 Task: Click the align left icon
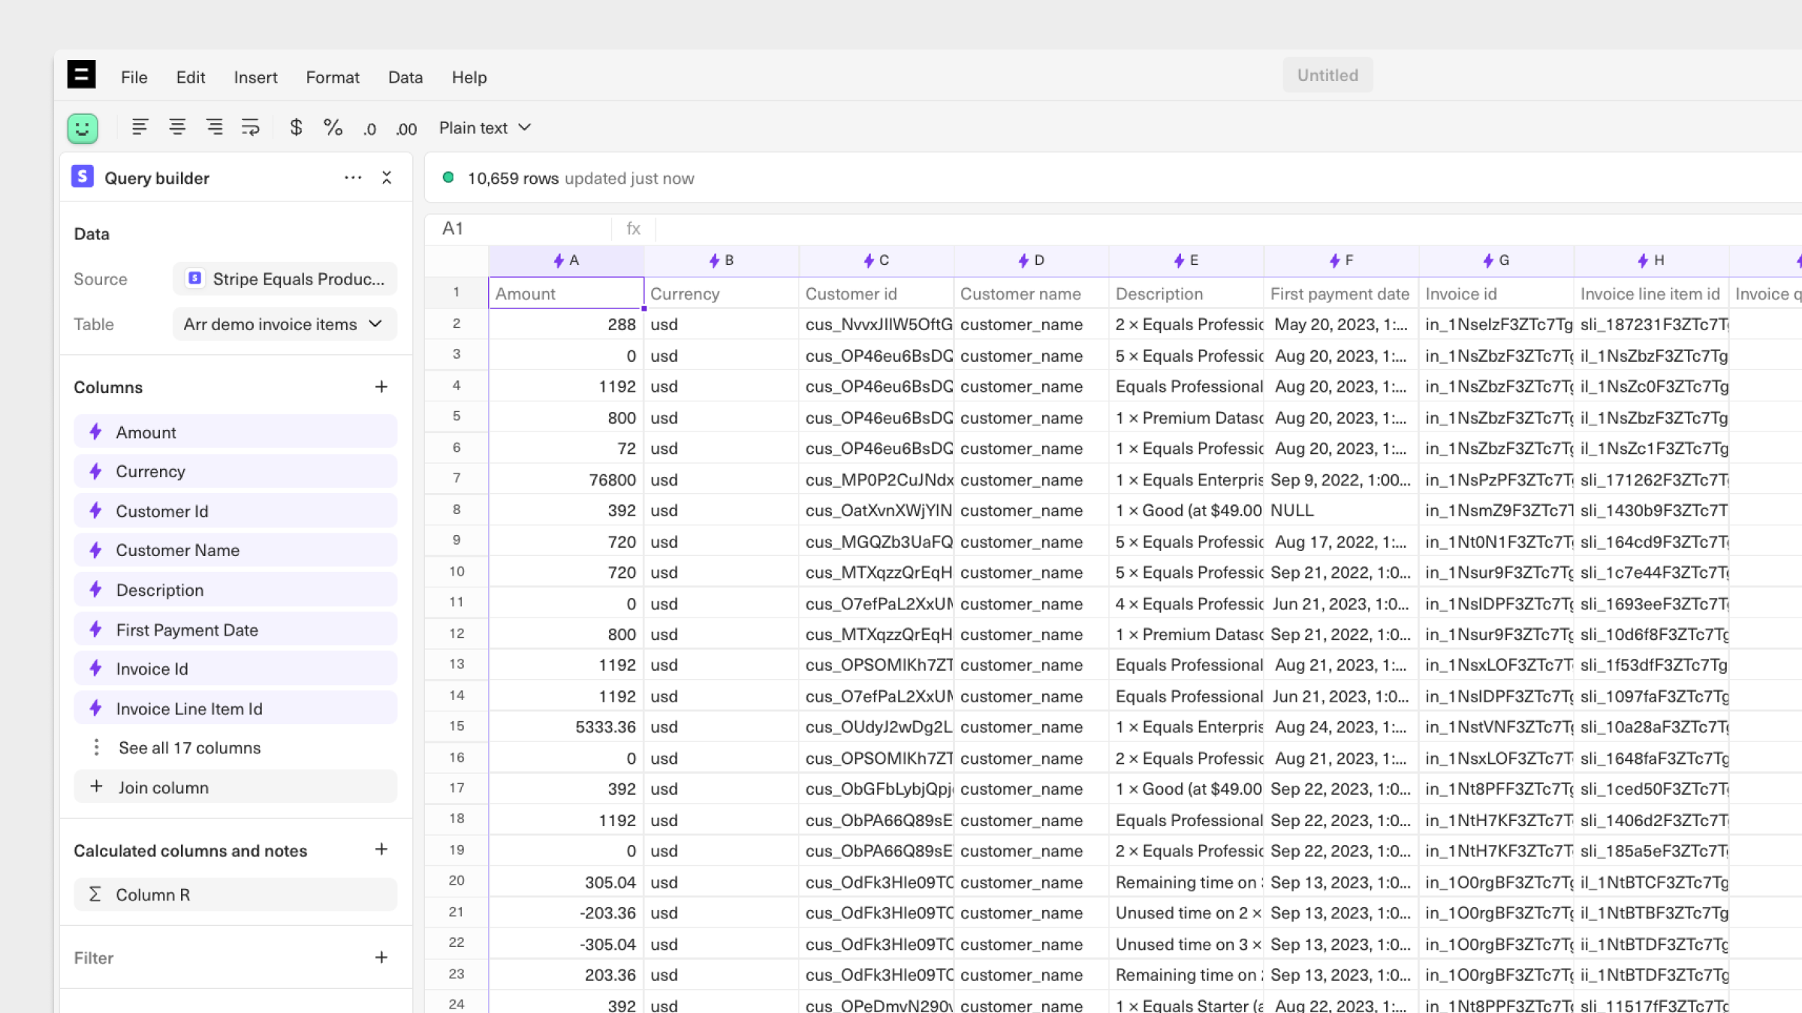click(140, 128)
